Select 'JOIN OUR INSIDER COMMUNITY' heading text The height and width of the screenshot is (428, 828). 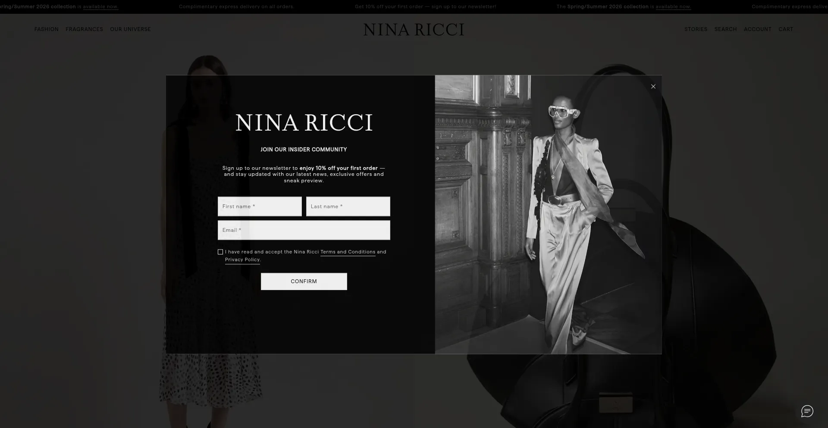click(x=304, y=150)
